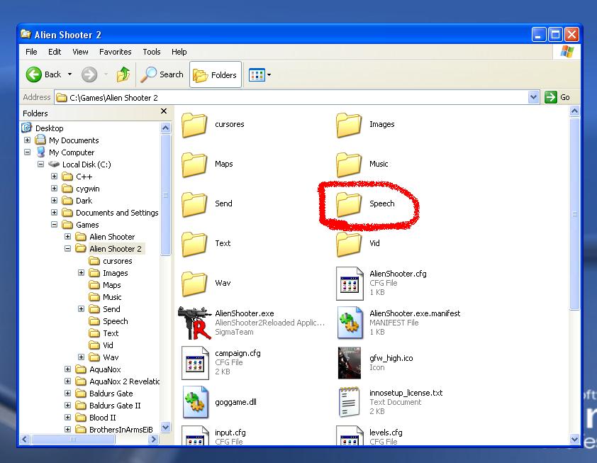Viewport: 597px width, 463px height.
Task: Select the goggame.dll file icon
Action: pos(195,402)
